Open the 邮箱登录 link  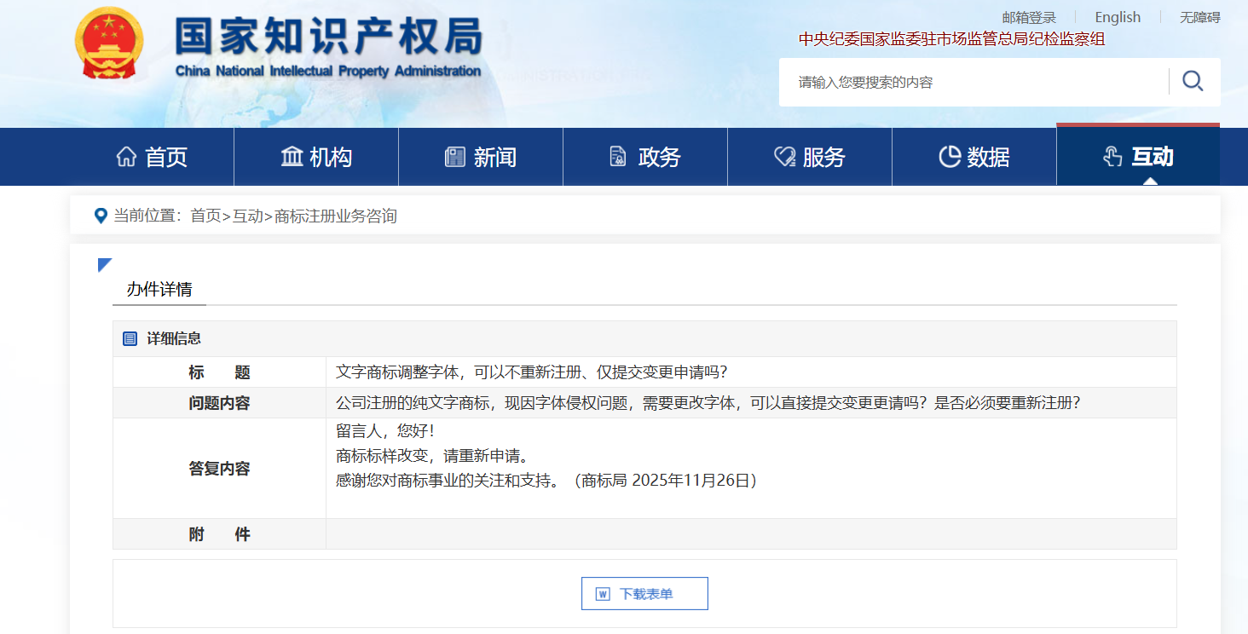(x=1028, y=17)
